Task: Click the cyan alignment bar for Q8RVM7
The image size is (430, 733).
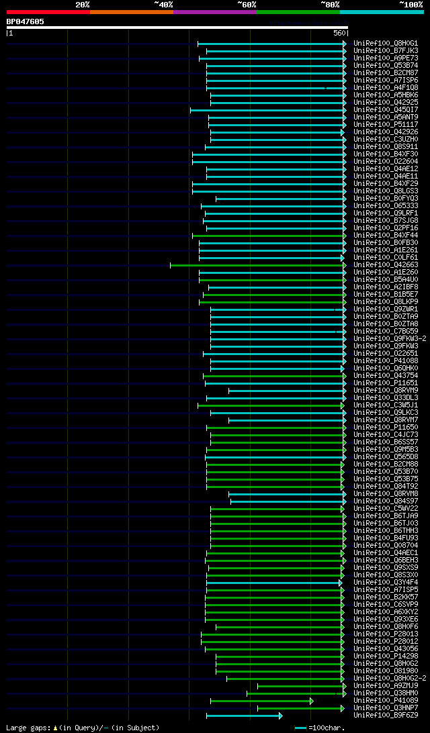Action: 288,420
